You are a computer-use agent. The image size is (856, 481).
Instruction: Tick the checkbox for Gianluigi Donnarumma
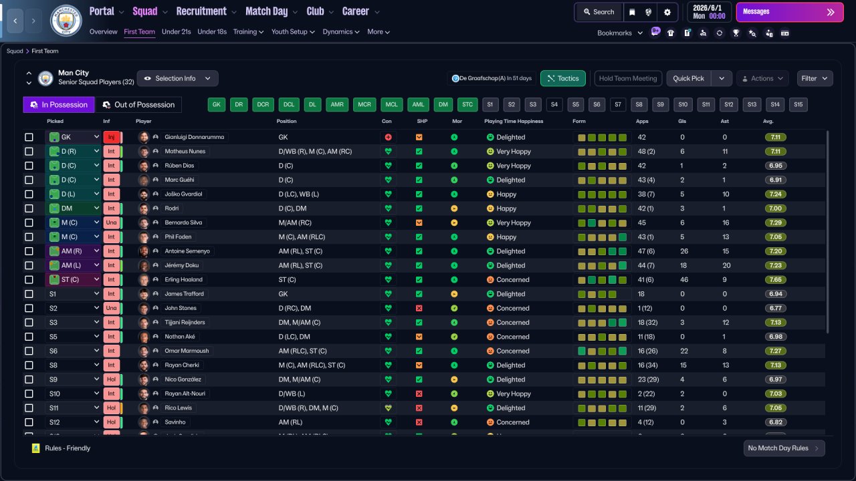pos(29,137)
